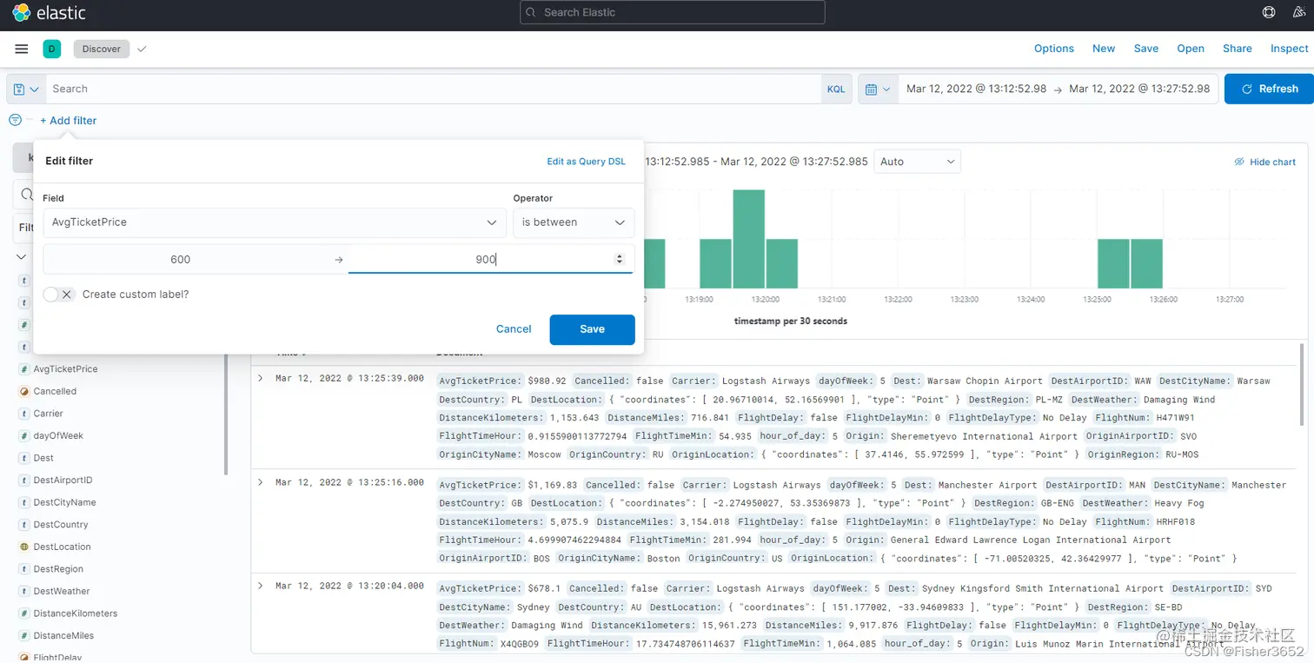Click the green D space avatar
The image size is (1314, 663).
[51, 49]
